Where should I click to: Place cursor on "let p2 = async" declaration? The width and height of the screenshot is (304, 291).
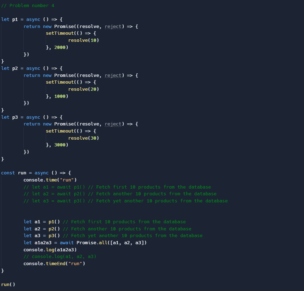coord(21,68)
